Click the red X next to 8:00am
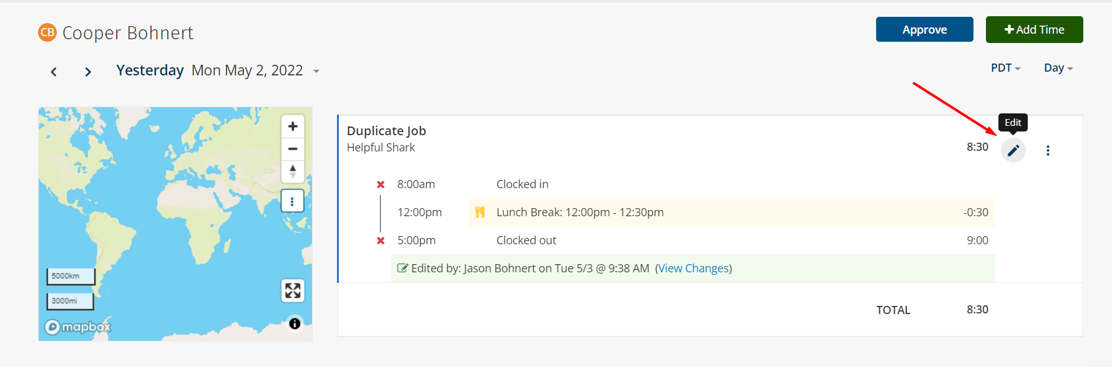Image resolution: width=1112 pixels, height=367 pixels. (381, 184)
